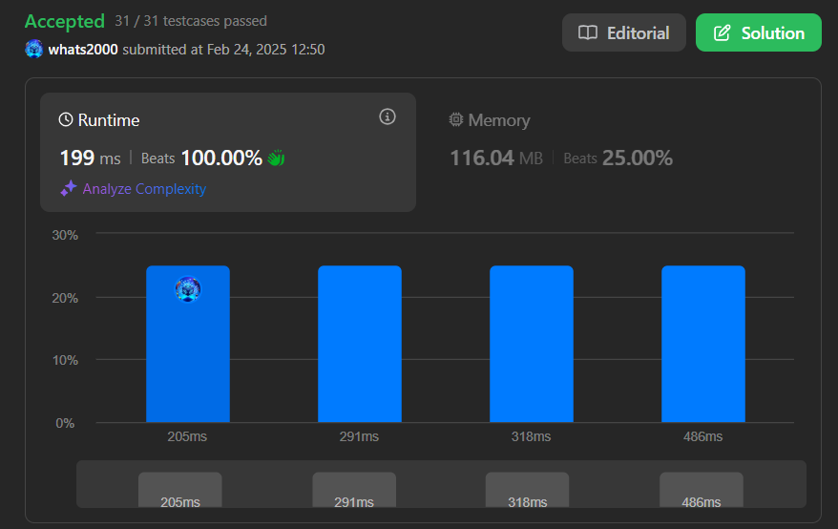Viewport: 838px width, 529px height.
Task: Click the clock icon beside Runtime
Action: 66,120
